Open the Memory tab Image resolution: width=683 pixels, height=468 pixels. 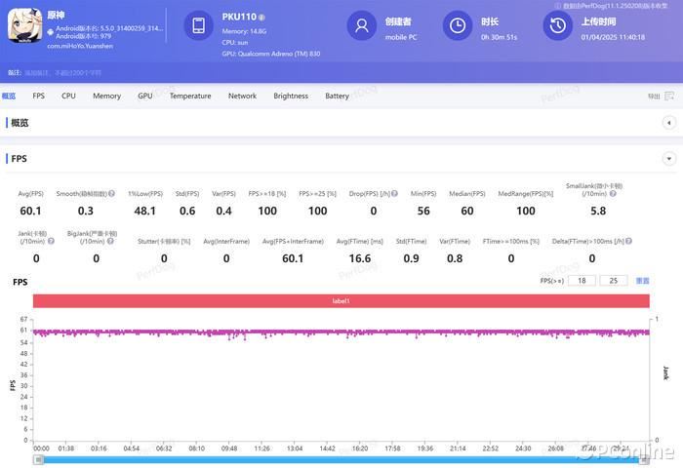click(x=106, y=96)
